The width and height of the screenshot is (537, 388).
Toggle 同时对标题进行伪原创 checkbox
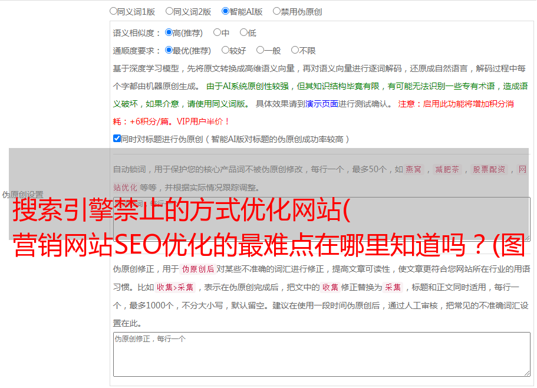coord(117,139)
